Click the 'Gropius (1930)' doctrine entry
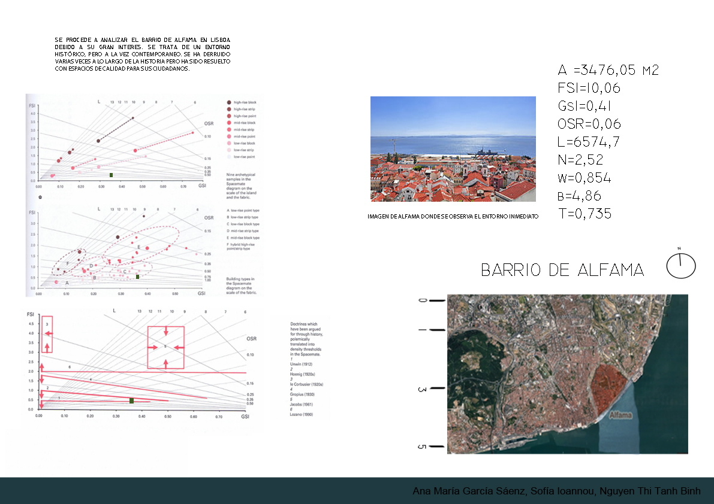The height and width of the screenshot is (504, 714). pos(302,394)
